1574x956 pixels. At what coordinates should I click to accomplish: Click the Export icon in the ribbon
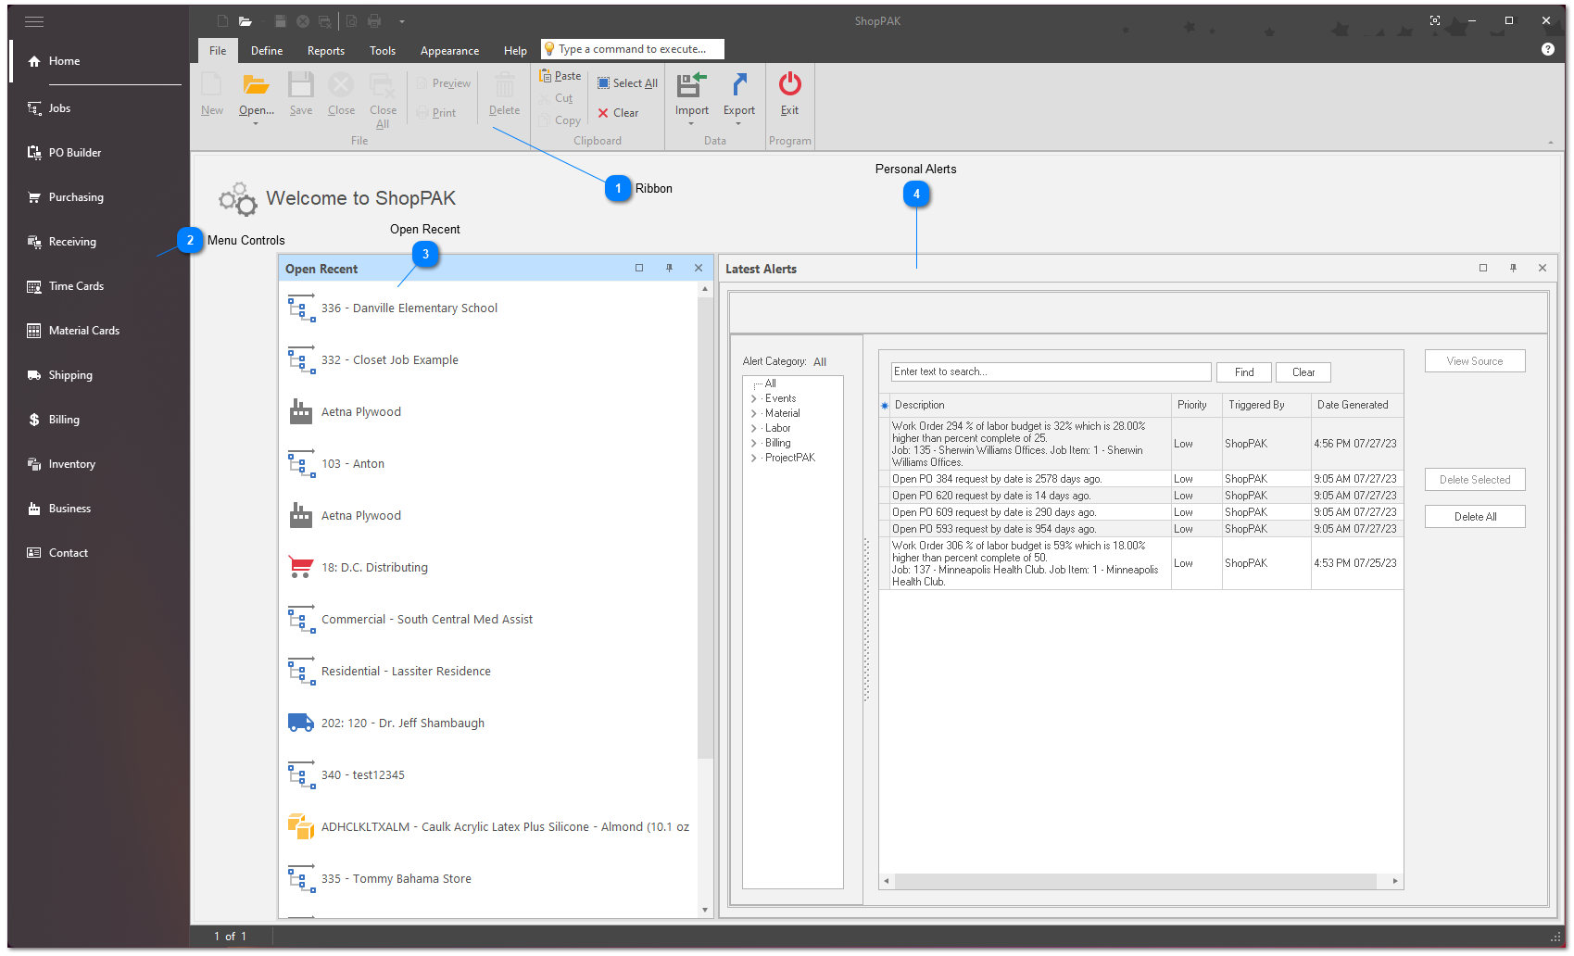[x=738, y=86]
